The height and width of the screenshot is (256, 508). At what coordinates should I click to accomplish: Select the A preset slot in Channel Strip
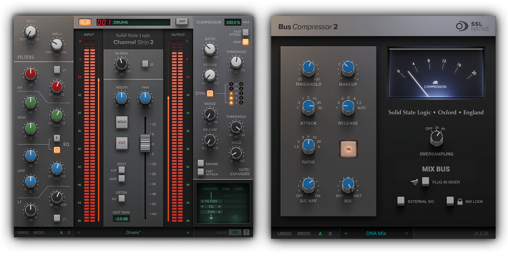(61, 233)
